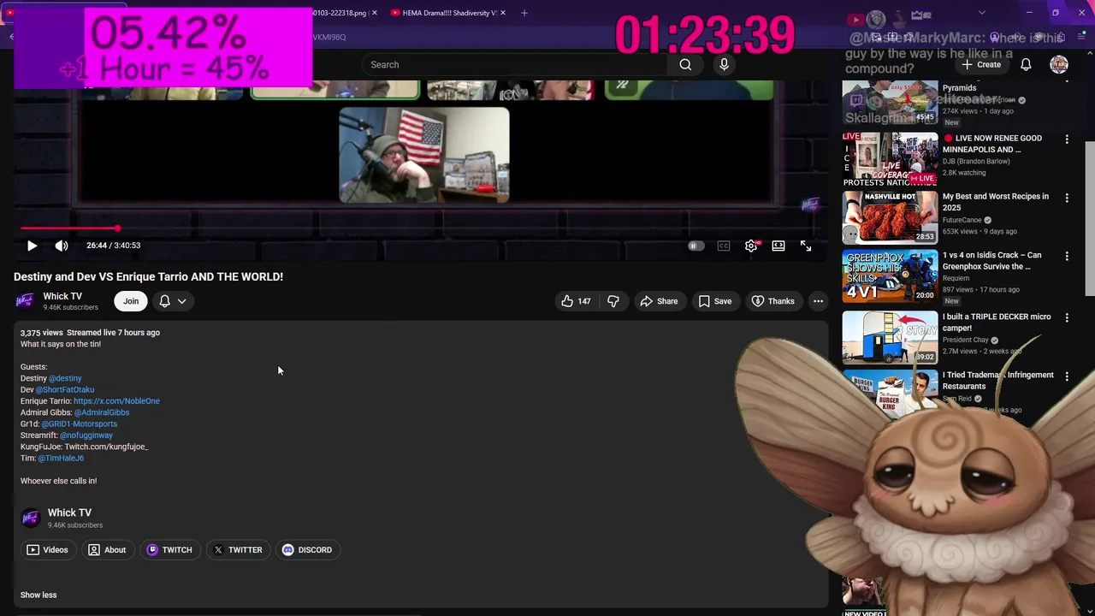
Task: Open the channel Videos button
Action: tap(47, 550)
